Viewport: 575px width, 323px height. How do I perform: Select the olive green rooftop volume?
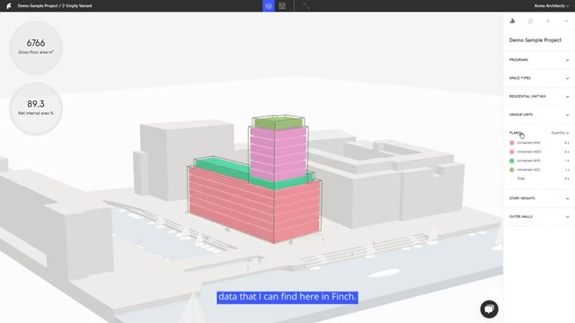coord(279,122)
